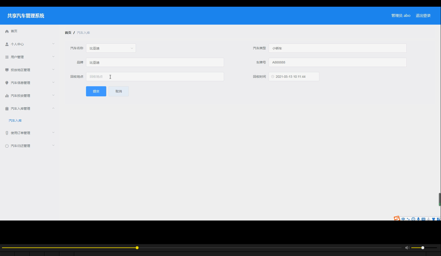Image resolution: width=441 pixels, height=256 pixels.
Task: Click the 退出登录 logout link
Action: click(423, 16)
